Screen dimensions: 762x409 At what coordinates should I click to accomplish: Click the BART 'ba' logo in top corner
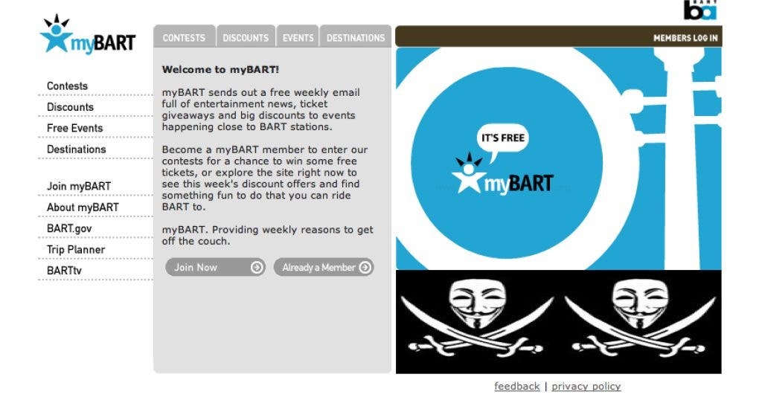click(700, 10)
